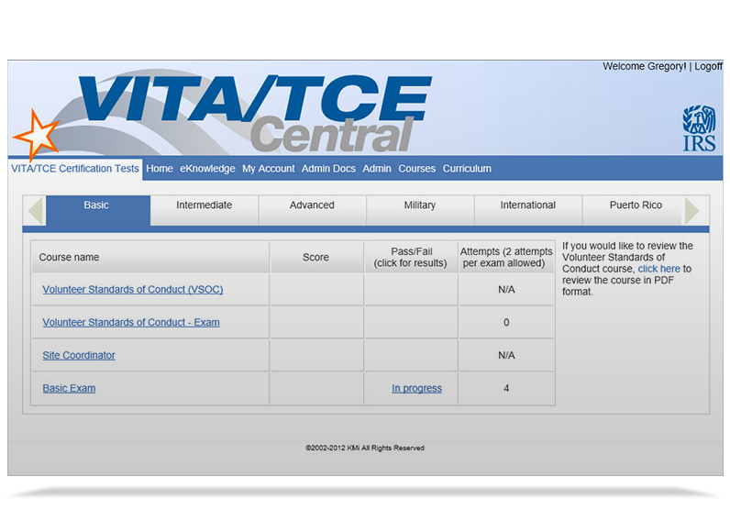Screen dimensions: 730x521
Task: Open Courses menu item
Action: point(416,169)
